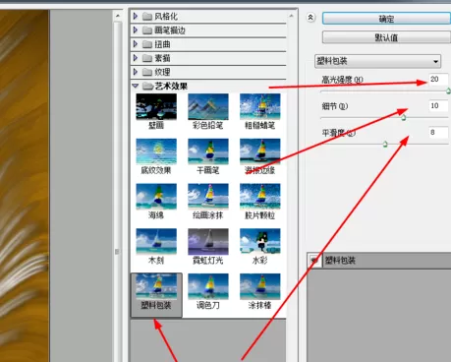This screenshot has width=451, height=362.
Task: Click the preview pane scroll-up arrow
Action: pos(118,16)
